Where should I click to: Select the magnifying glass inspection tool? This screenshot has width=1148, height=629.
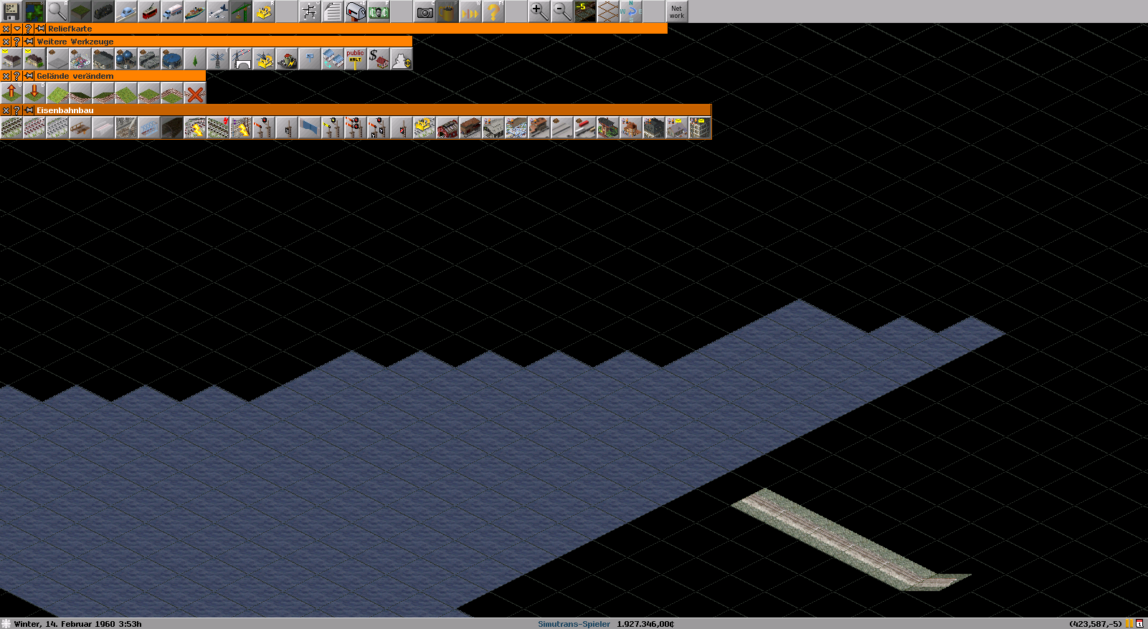tap(57, 11)
